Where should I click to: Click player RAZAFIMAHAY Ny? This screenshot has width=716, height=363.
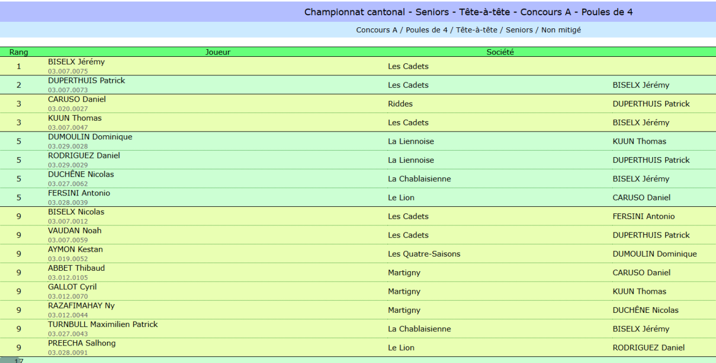tap(81, 306)
